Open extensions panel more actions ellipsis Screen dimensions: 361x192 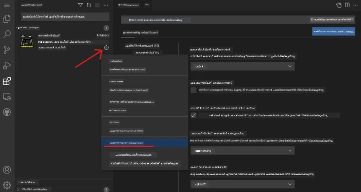[x=106, y=5]
